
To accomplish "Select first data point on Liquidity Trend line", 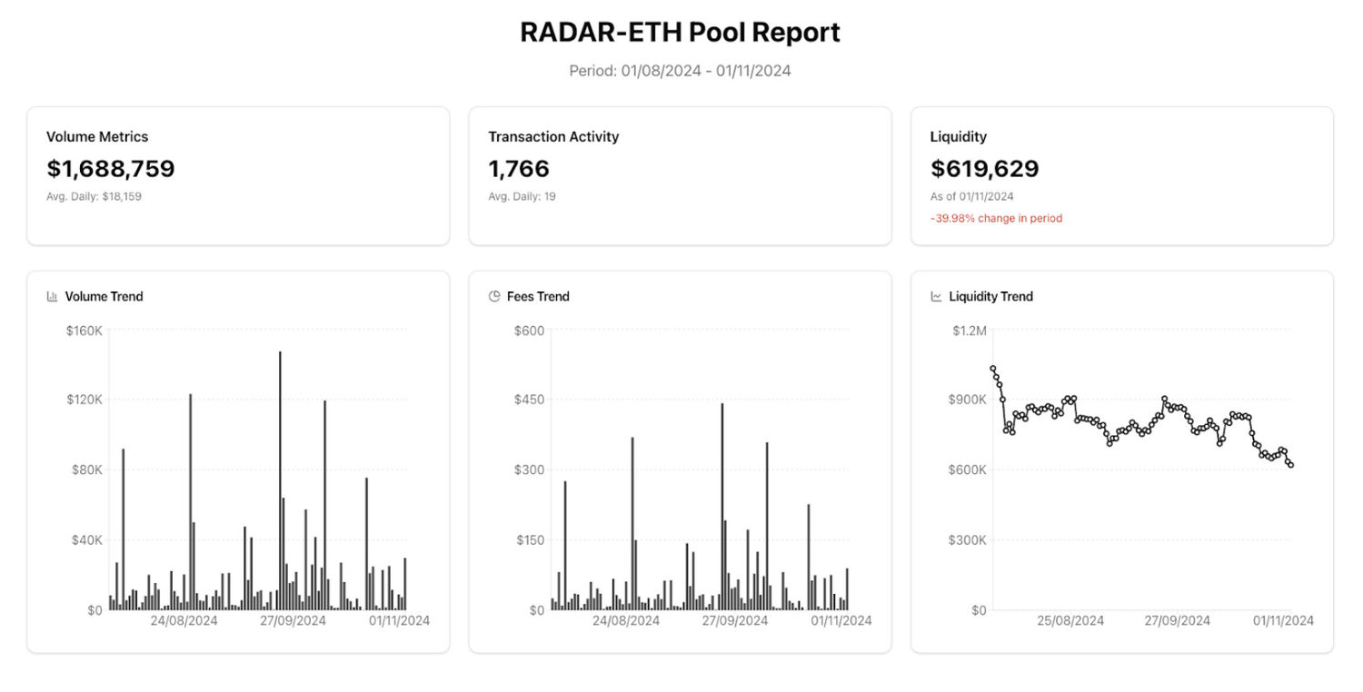I will (x=992, y=369).
